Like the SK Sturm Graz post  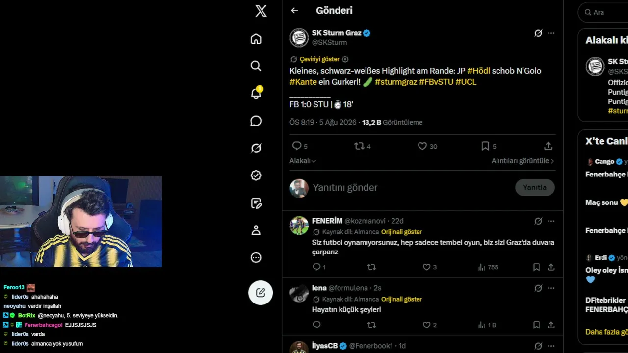pyautogui.click(x=422, y=146)
